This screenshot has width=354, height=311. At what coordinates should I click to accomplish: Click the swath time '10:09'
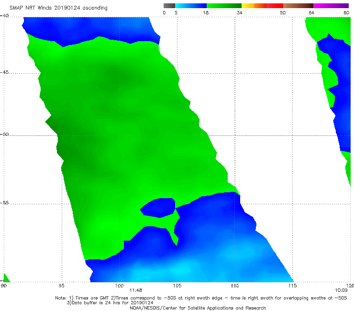[341, 290]
